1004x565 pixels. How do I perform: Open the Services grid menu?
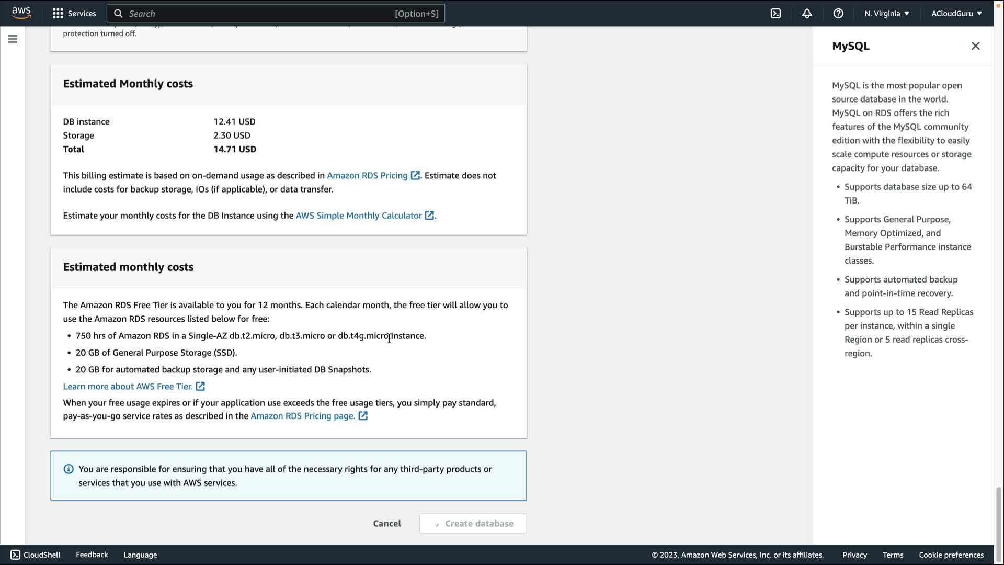[x=74, y=13]
